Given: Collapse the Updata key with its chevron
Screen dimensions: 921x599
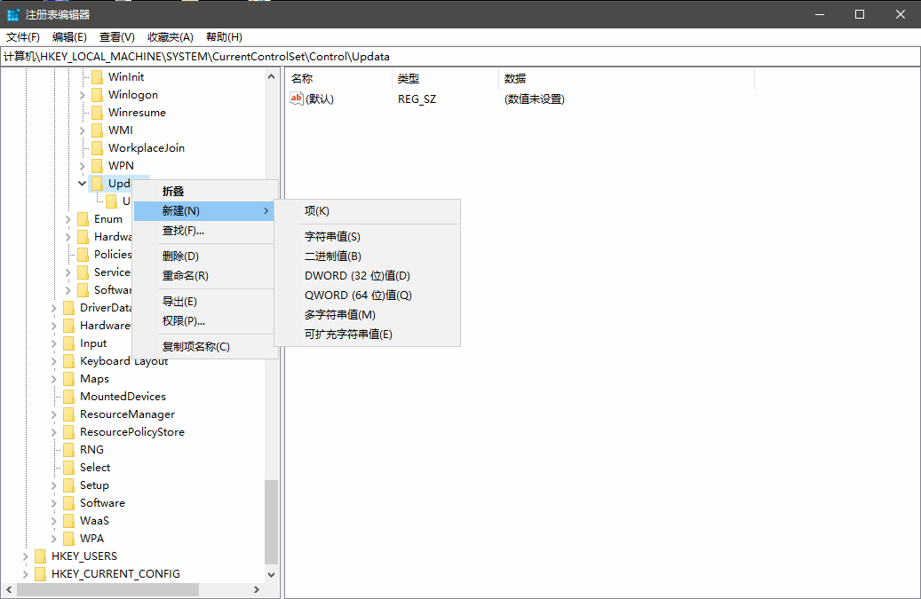Looking at the screenshot, I should click(83, 183).
